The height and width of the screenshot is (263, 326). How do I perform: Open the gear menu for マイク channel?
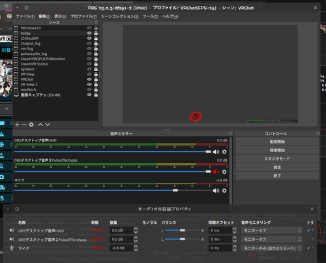224,191
